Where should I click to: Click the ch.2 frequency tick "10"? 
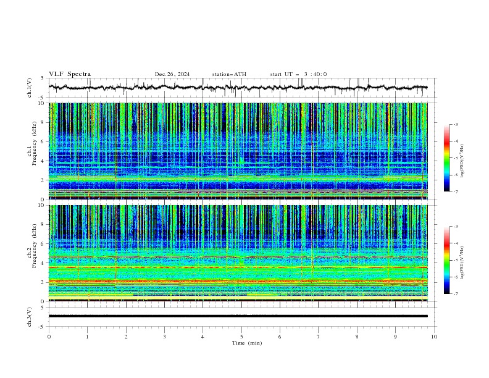41,205
